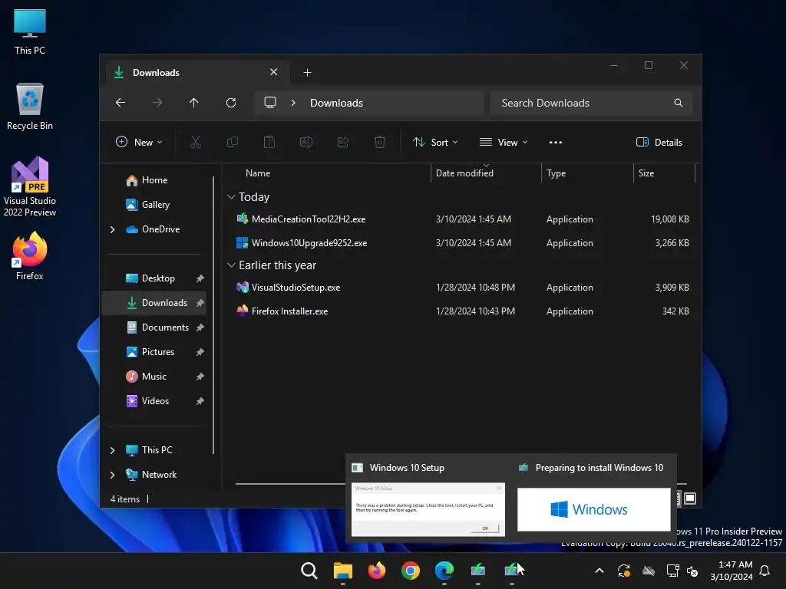Collapse the Today group

(x=231, y=197)
